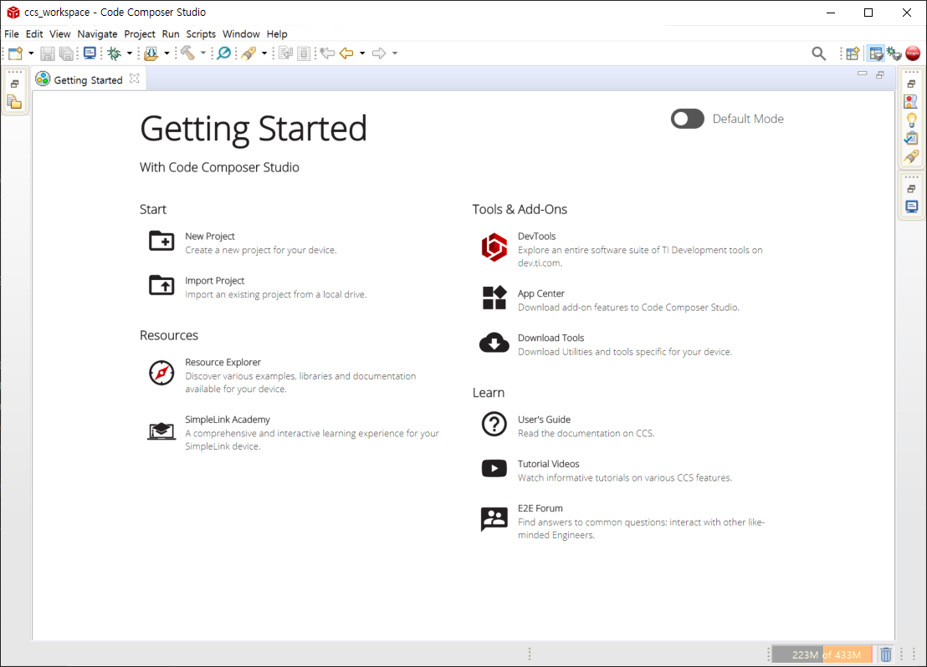
Task: Click the green Debug bug icon
Action: coord(114,53)
